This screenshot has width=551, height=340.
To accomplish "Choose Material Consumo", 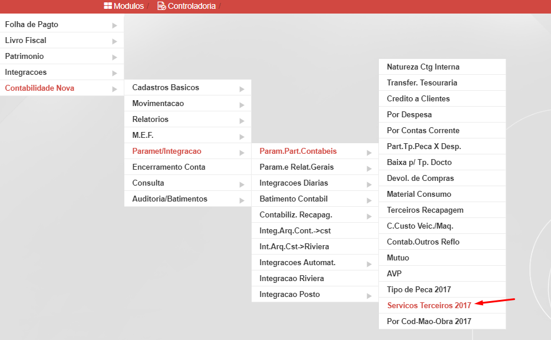I will pyautogui.click(x=442, y=194).
